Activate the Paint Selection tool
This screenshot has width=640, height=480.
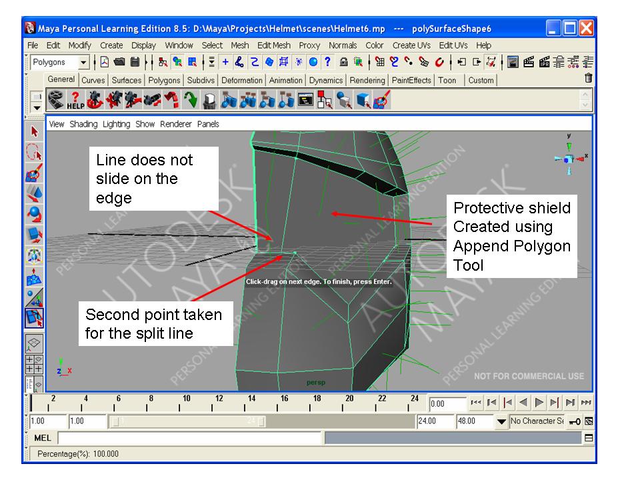click(34, 173)
